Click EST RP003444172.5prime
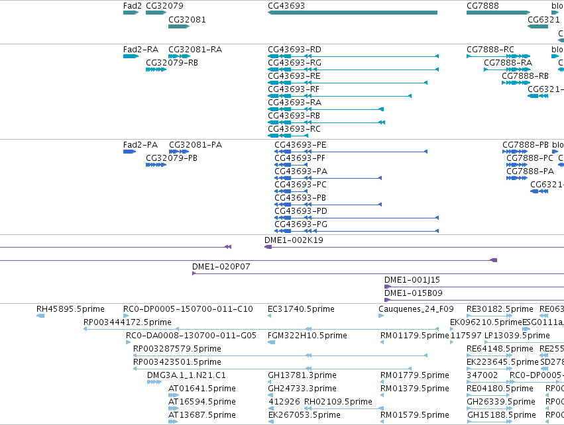 pos(261,330)
